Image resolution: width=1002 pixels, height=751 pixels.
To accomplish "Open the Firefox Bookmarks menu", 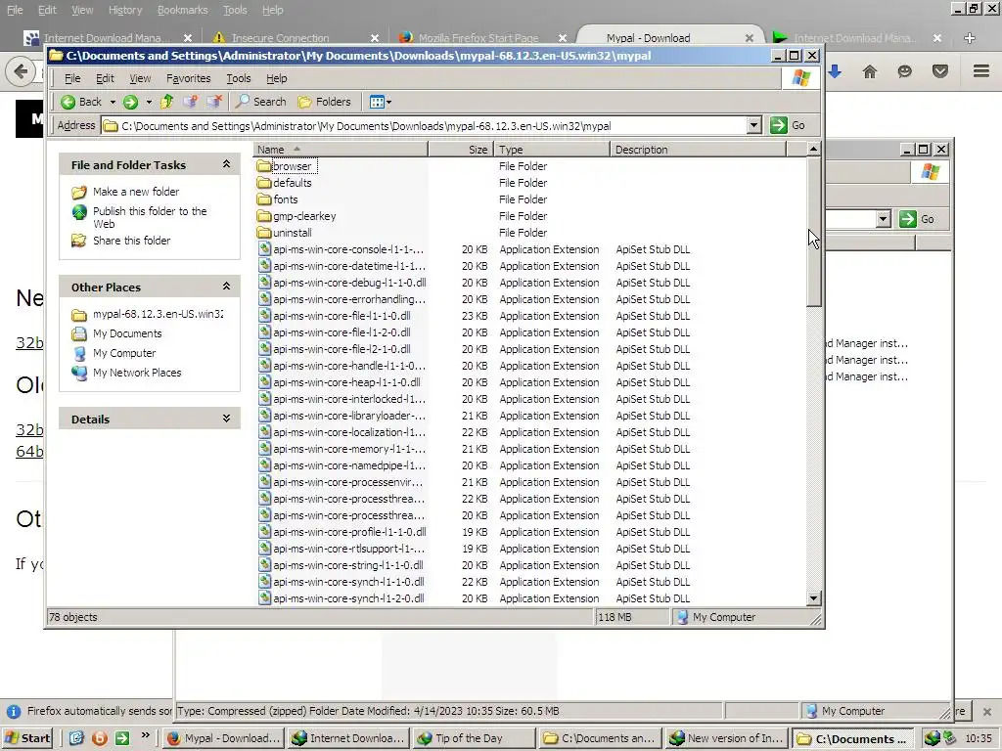I will (x=182, y=10).
